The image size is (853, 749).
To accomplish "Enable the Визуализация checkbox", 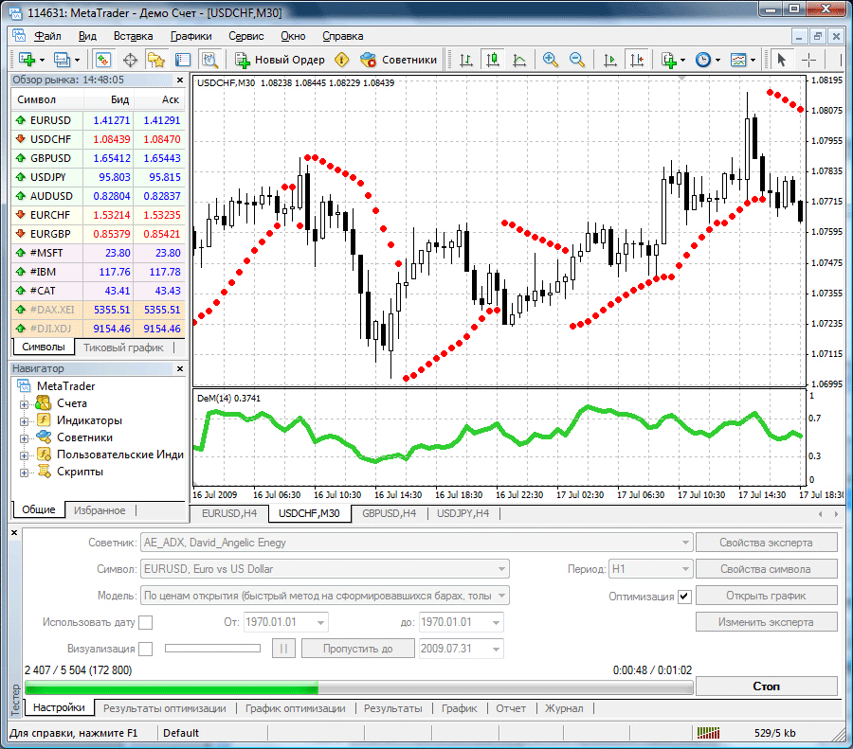I will (146, 649).
